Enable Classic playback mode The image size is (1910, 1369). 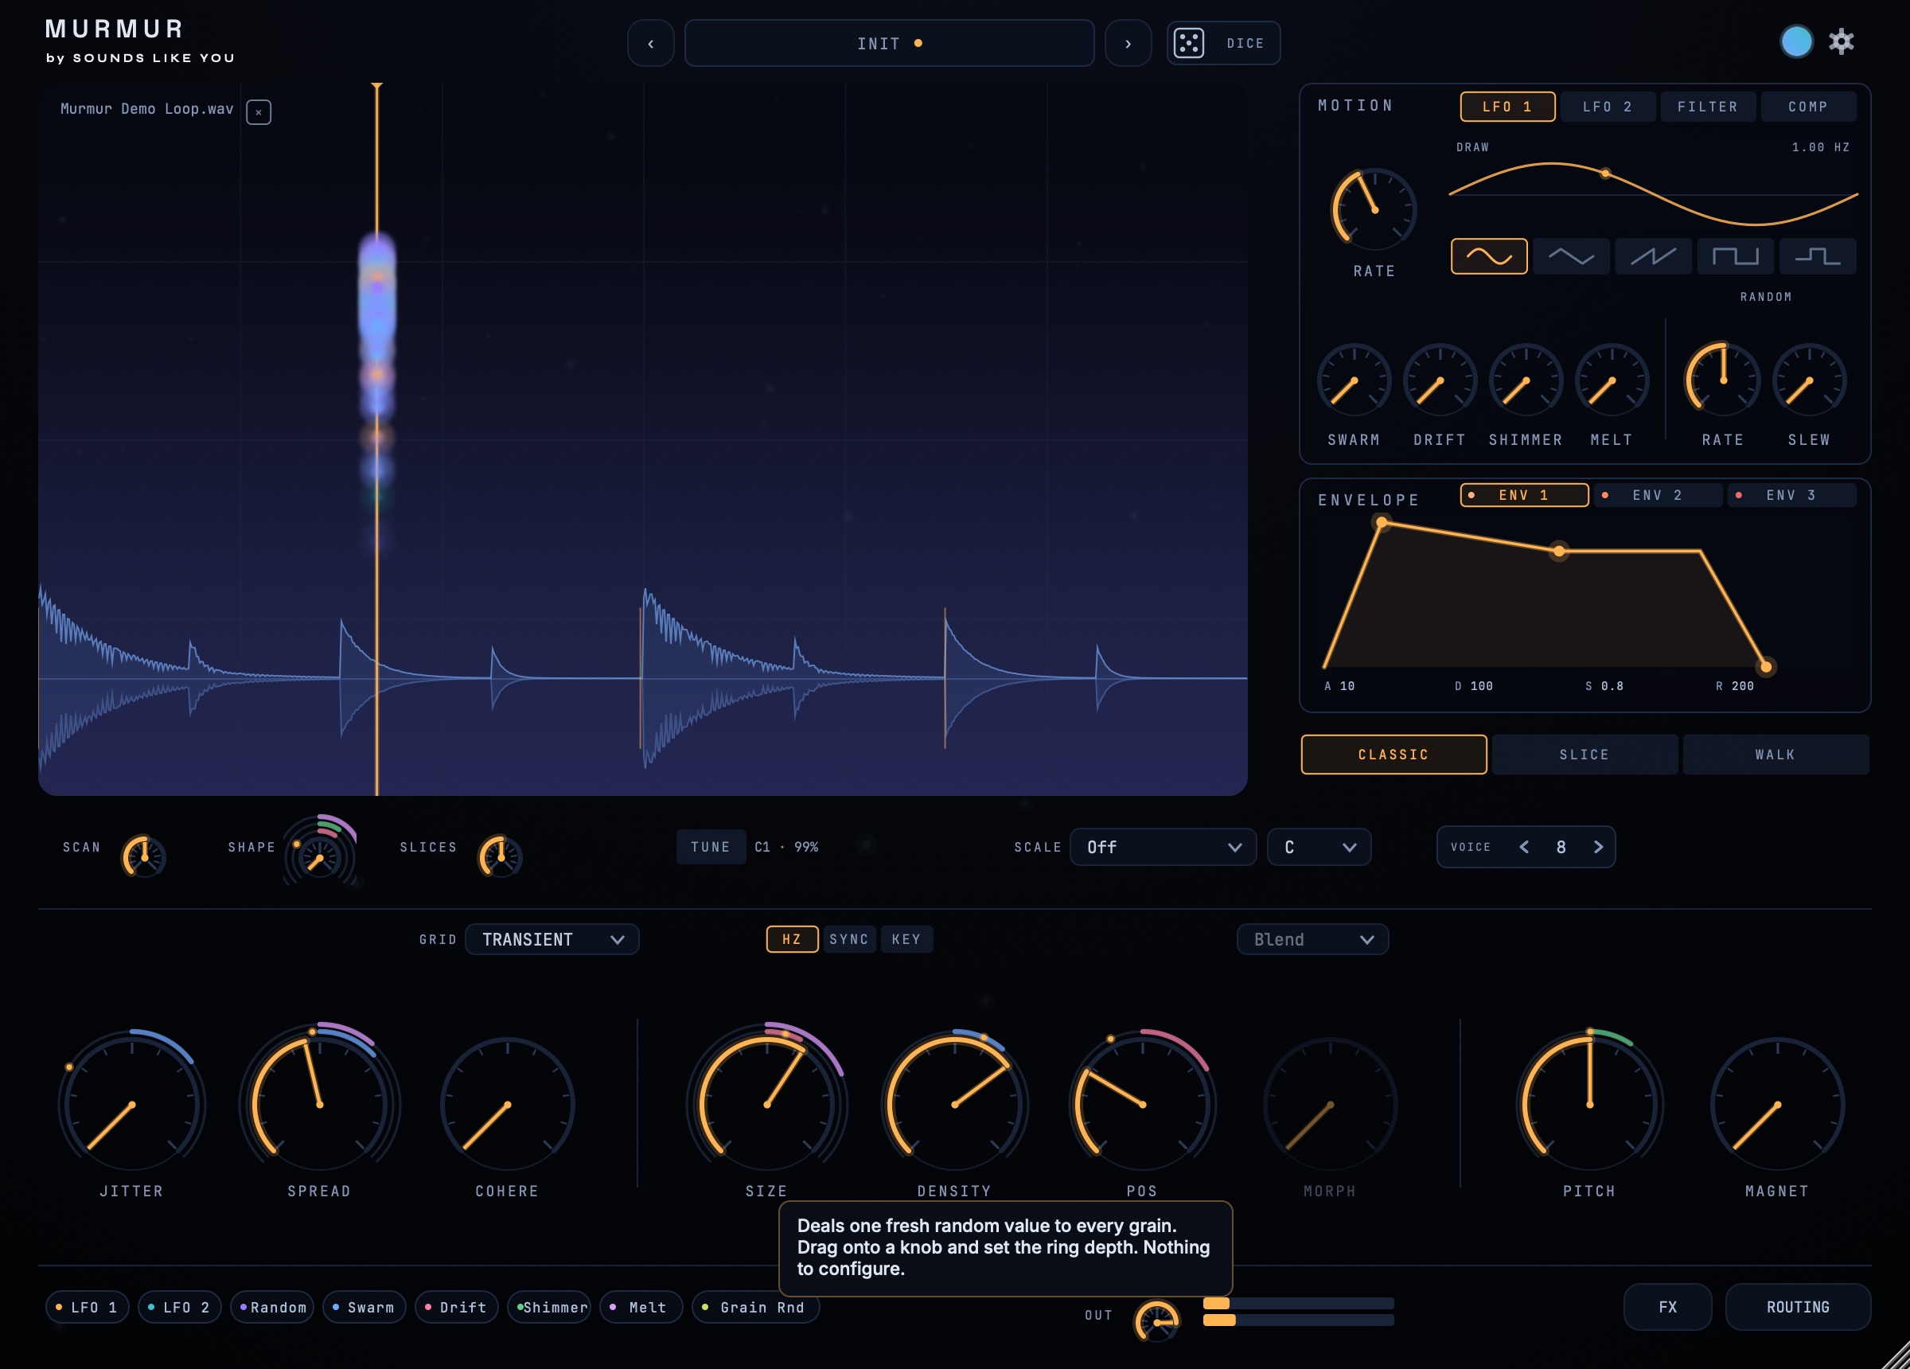click(x=1394, y=754)
